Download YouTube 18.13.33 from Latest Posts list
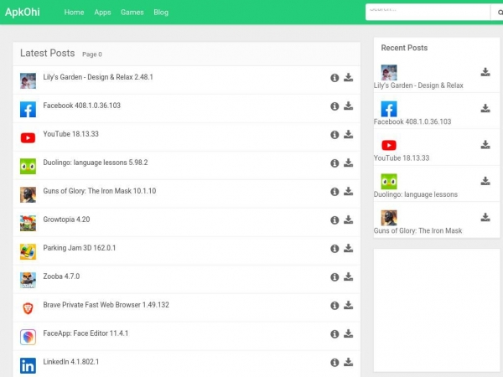The height and width of the screenshot is (377, 503). 349,134
